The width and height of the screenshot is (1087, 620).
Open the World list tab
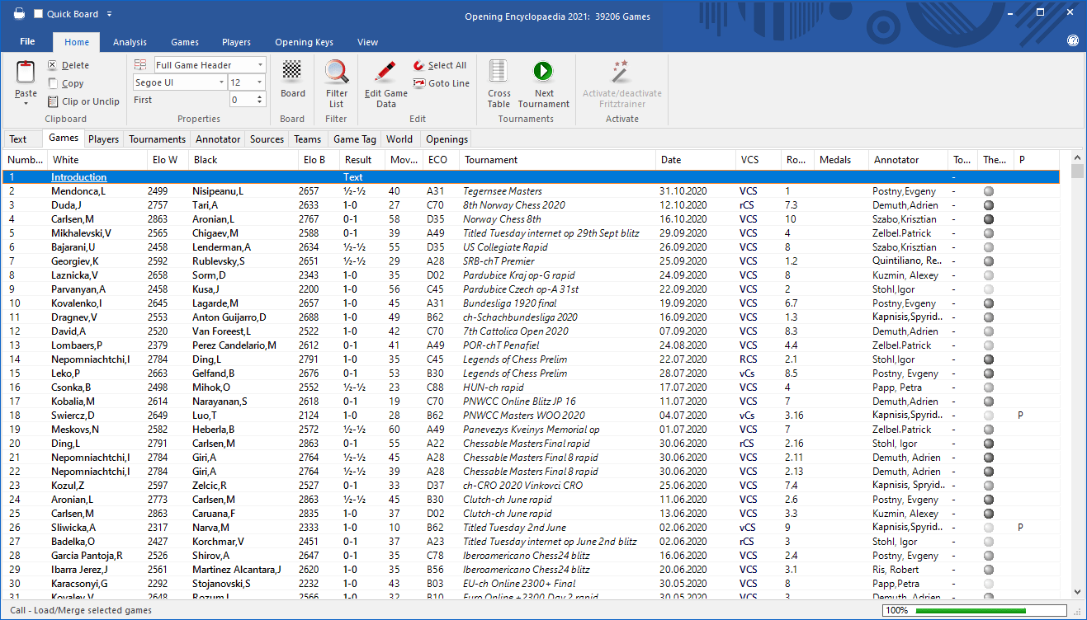(399, 139)
